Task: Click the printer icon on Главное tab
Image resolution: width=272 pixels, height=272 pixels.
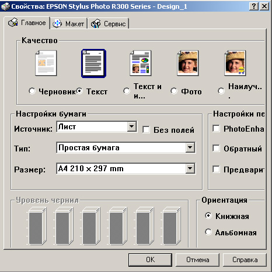Action: (x=13, y=23)
